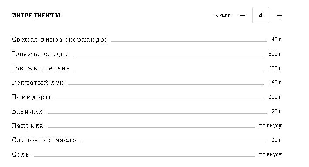Click the 600 г amount for Говяжье сердце
309x167 pixels.
(275, 54)
